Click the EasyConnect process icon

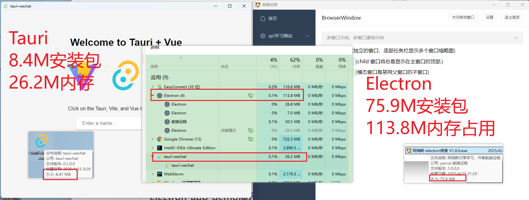click(160, 87)
